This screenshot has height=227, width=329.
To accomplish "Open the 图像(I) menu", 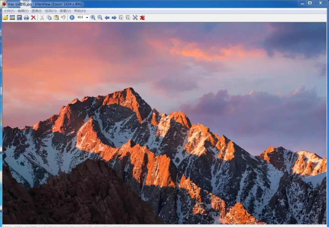I will pyautogui.click(x=37, y=11).
